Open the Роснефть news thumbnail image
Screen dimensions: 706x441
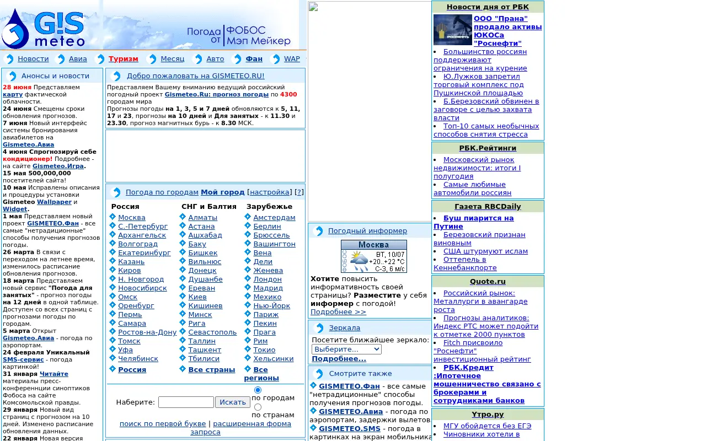pos(452,30)
